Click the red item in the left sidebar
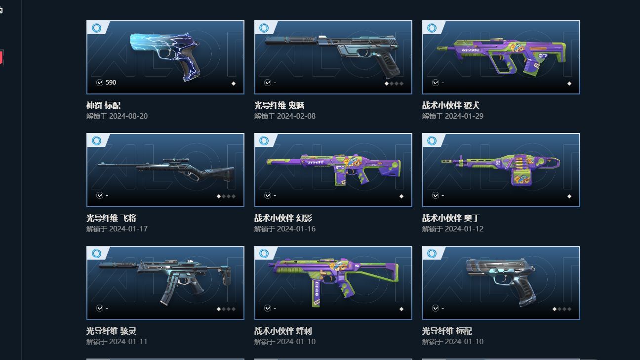The height and width of the screenshot is (360, 640). [1, 58]
